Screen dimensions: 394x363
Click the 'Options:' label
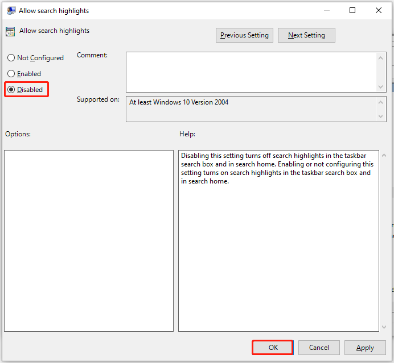point(18,134)
